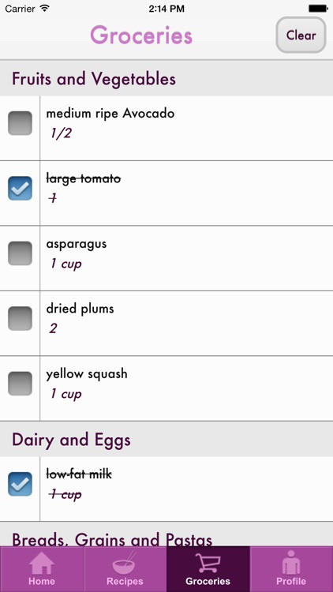
Task: Open the Profile person icon tab
Action: point(291,568)
